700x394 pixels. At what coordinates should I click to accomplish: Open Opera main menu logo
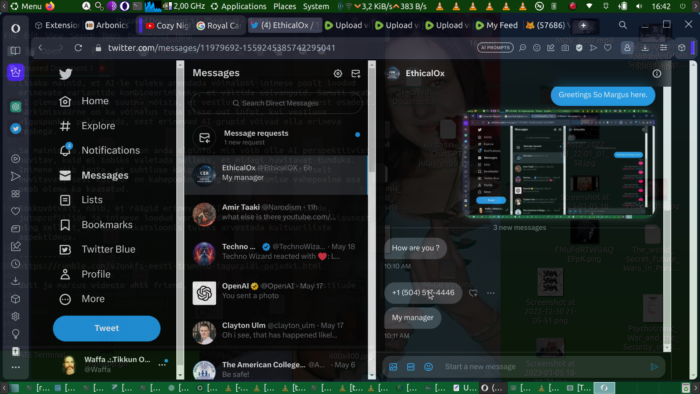point(16,28)
